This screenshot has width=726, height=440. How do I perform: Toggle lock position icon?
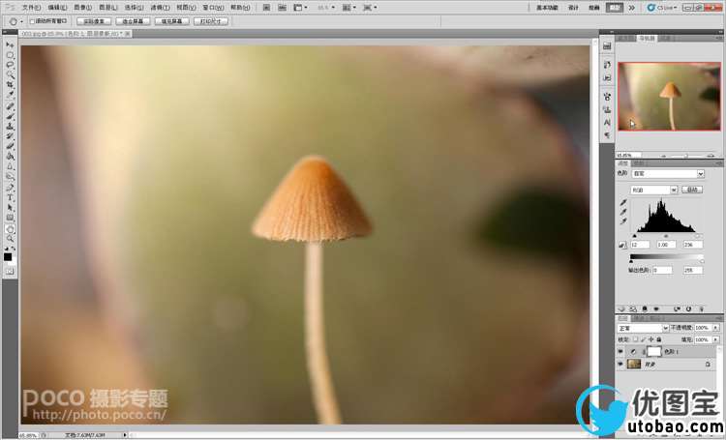(651, 339)
